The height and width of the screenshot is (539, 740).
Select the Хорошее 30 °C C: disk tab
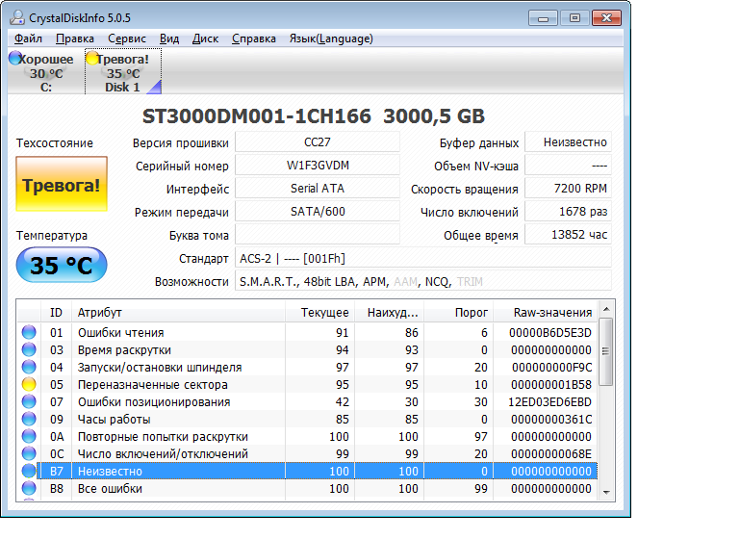(45, 72)
